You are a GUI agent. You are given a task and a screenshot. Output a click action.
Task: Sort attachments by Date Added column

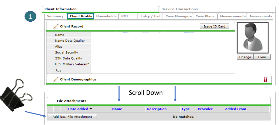78,109
